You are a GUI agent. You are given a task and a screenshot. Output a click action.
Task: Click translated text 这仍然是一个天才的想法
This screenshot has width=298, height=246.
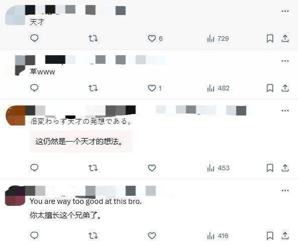(79, 142)
